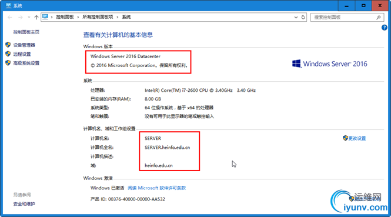Click the Windows 已激活 status text

click(107, 188)
